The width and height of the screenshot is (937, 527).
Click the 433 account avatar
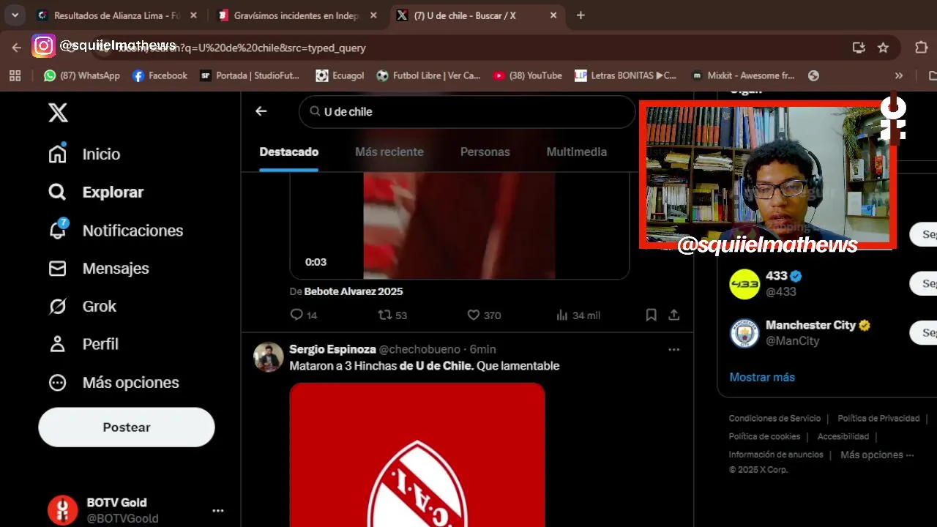pyautogui.click(x=744, y=284)
